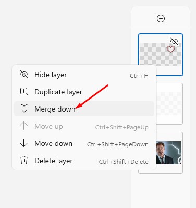Click the Ctrl+Shift+PageDown shortcut text

tap(118, 144)
